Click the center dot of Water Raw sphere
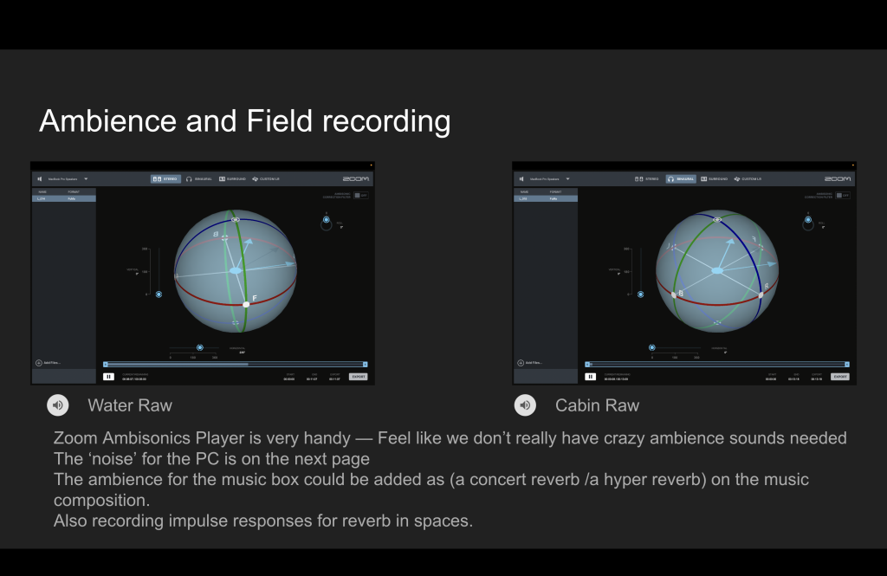 (236, 270)
